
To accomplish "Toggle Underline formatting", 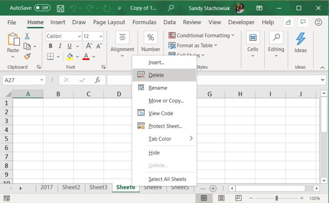I will pyautogui.click(x=69, y=46).
